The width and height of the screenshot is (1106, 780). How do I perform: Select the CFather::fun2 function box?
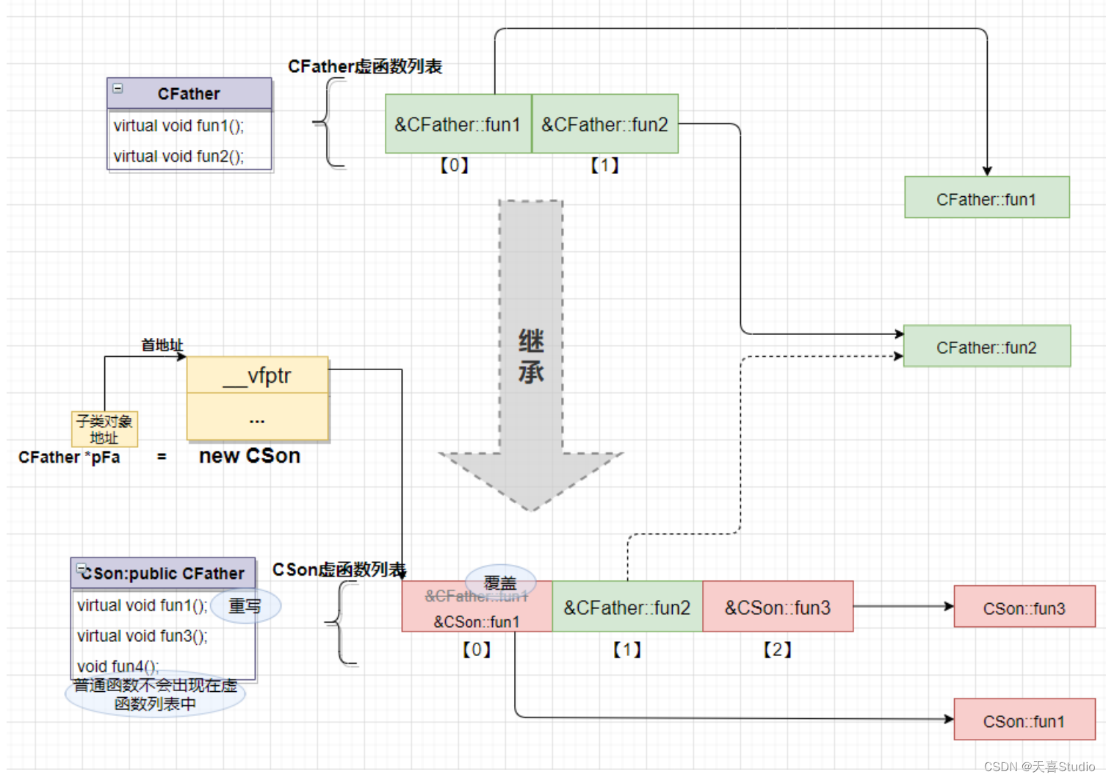coord(987,347)
